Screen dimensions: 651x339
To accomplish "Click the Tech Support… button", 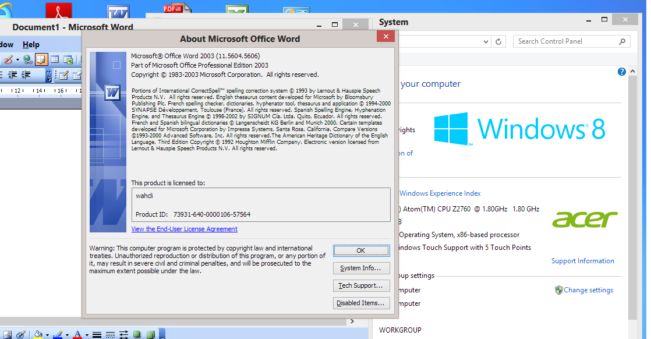I will point(361,285).
